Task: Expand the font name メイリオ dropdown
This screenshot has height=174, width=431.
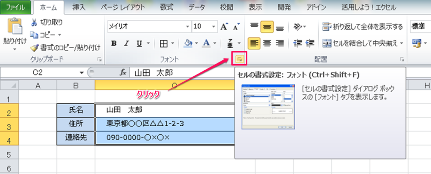Action: tap(187, 27)
